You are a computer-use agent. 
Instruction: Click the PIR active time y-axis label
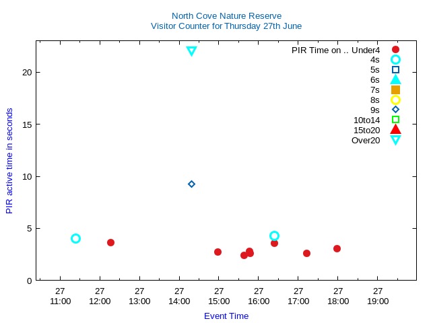pos(9,161)
